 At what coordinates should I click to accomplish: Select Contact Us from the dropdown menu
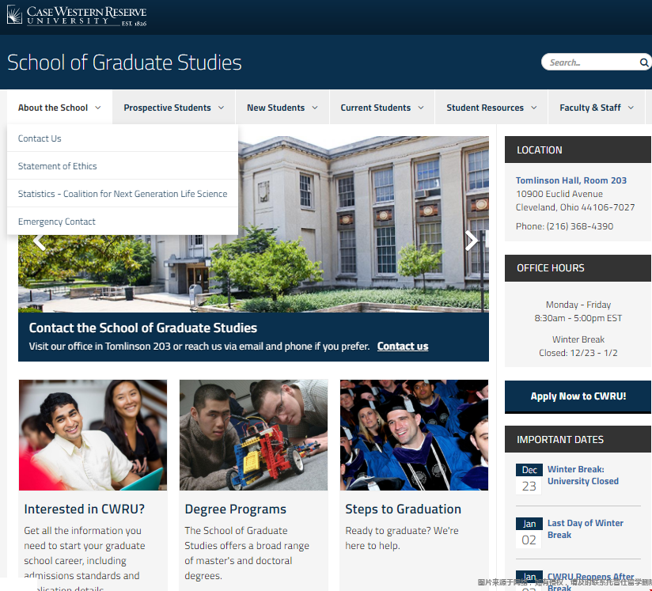click(x=40, y=138)
